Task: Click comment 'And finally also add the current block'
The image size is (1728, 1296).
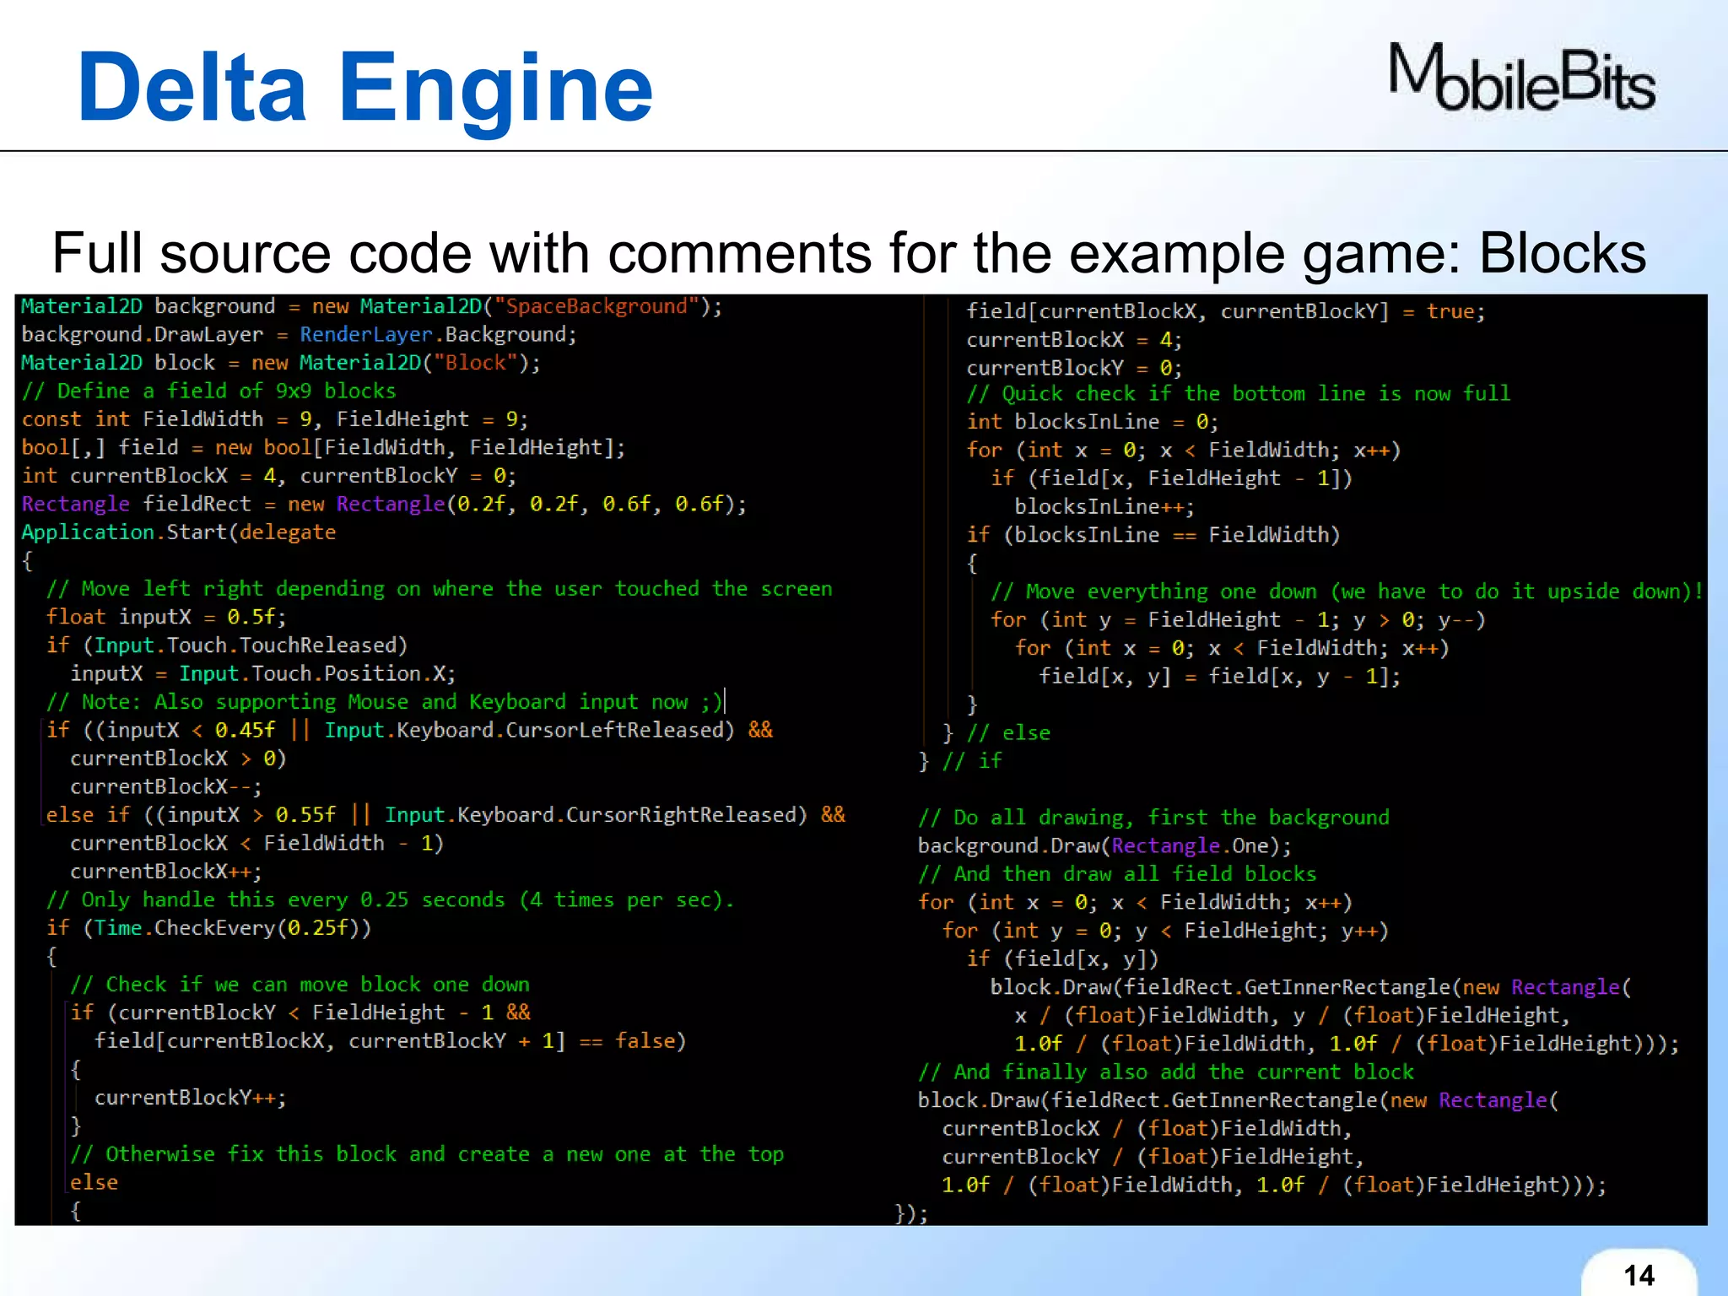Action: coord(1166,1072)
